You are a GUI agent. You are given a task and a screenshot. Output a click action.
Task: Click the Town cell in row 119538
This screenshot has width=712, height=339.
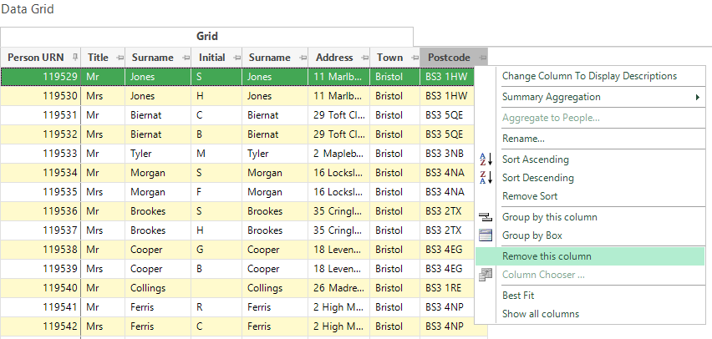[394, 250]
